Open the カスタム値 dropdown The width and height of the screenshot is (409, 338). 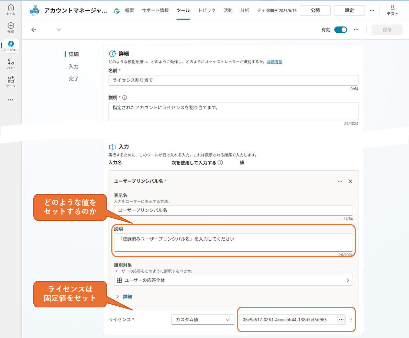click(202, 319)
